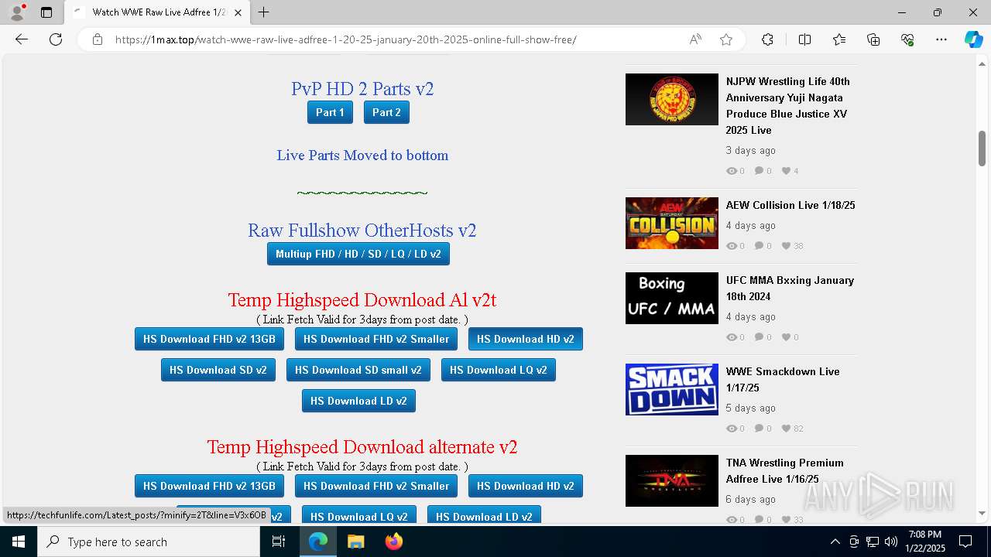Open TNA Wrestling Premium Adfree Live link
Screen dimensions: 991x557
click(x=784, y=470)
